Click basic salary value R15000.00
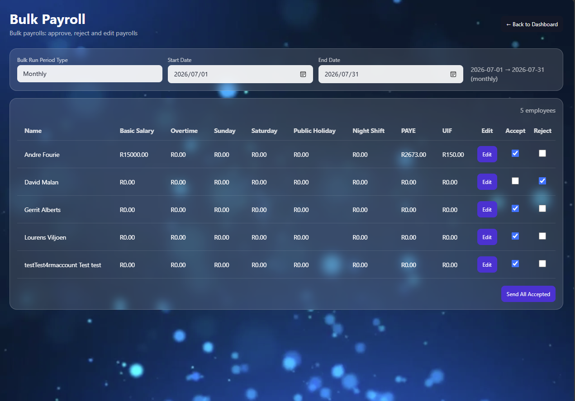This screenshot has height=401, width=575. [134, 155]
